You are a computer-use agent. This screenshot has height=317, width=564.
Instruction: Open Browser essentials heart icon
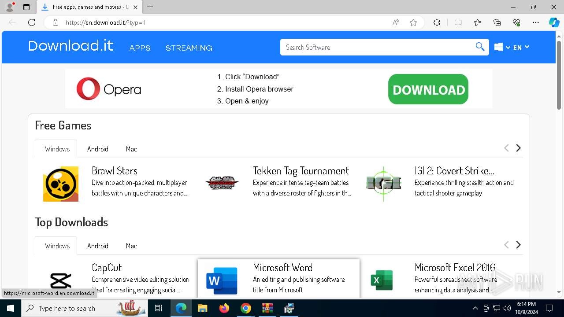(516, 22)
